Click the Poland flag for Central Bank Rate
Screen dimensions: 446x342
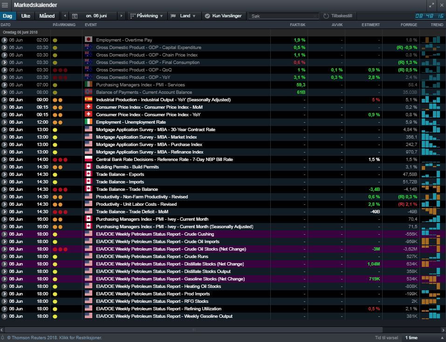pyautogui.click(x=89, y=159)
